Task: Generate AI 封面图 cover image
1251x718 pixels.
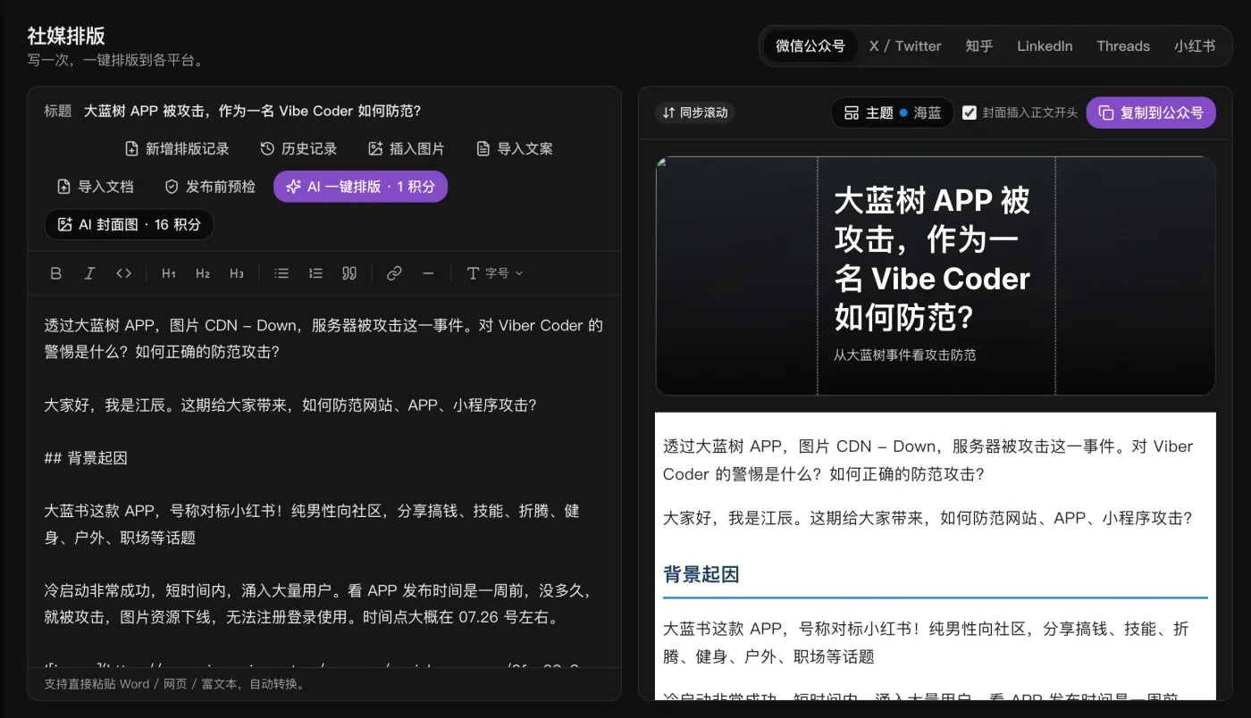Action: click(x=129, y=225)
